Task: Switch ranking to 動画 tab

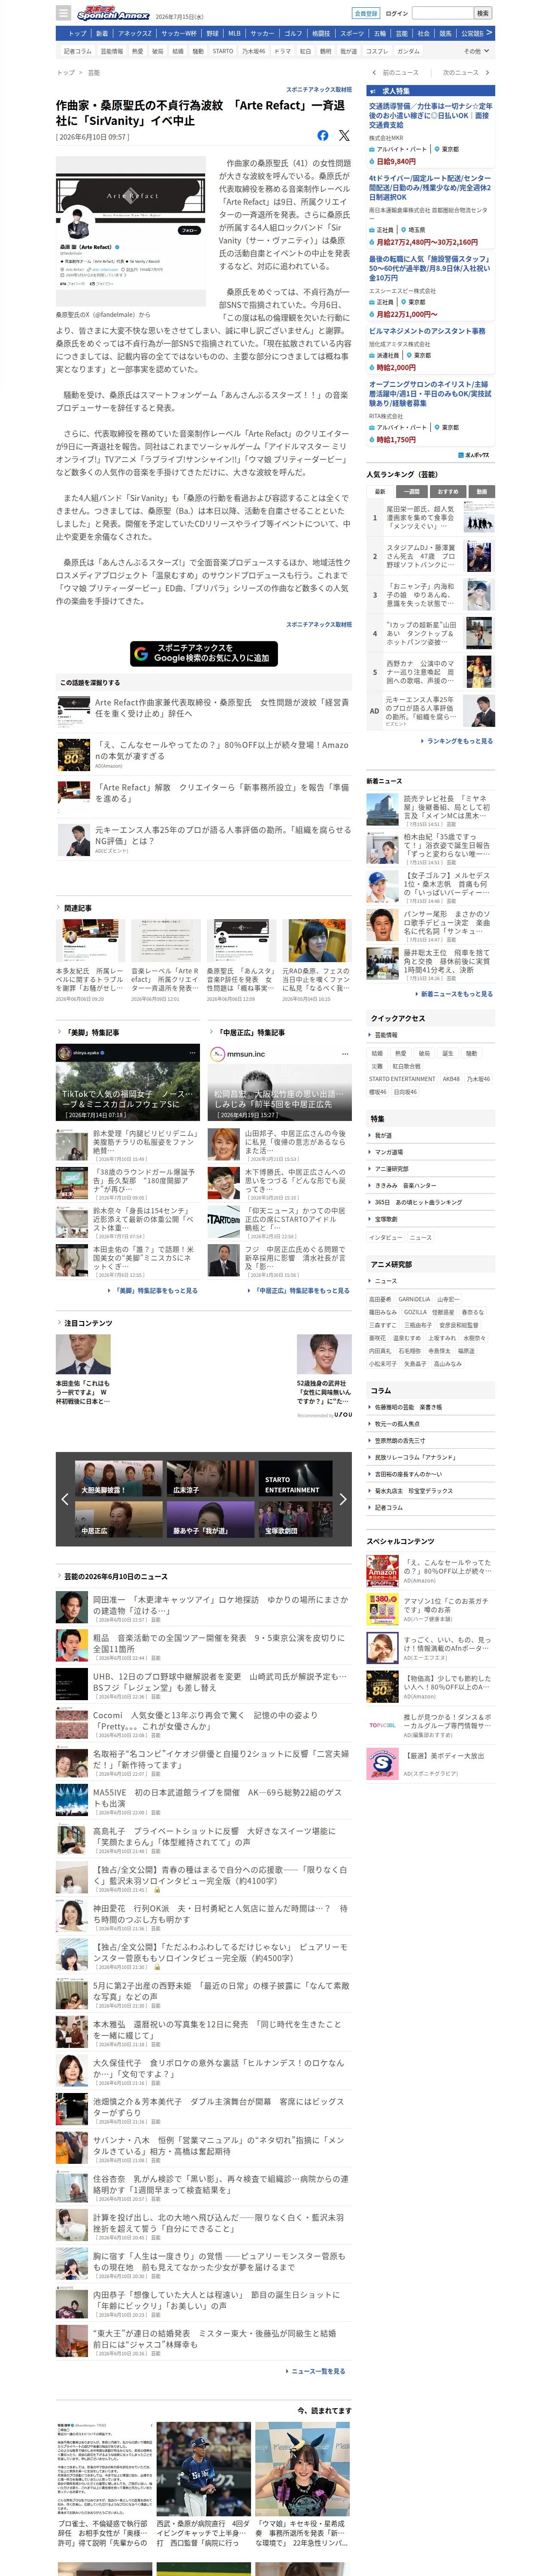Action: pyautogui.click(x=482, y=492)
